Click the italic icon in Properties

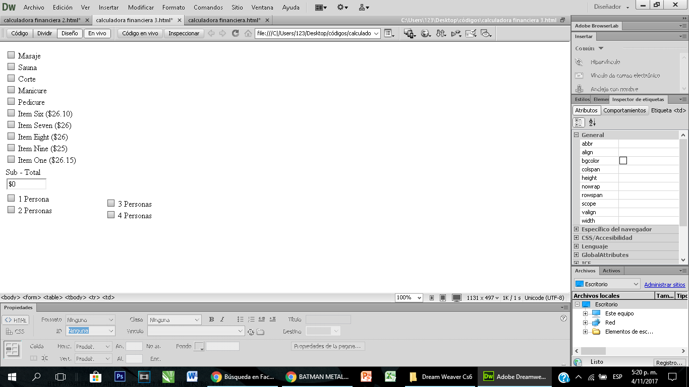click(x=222, y=319)
